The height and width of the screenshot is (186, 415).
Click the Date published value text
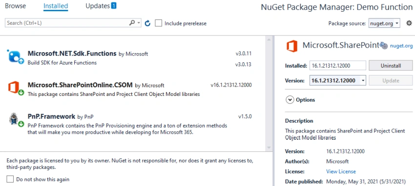pyautogui.click(x=366, y=182)
